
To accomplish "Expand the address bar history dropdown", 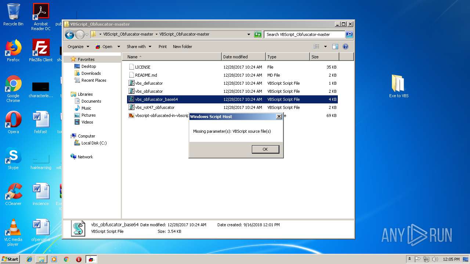I will 249,34.
